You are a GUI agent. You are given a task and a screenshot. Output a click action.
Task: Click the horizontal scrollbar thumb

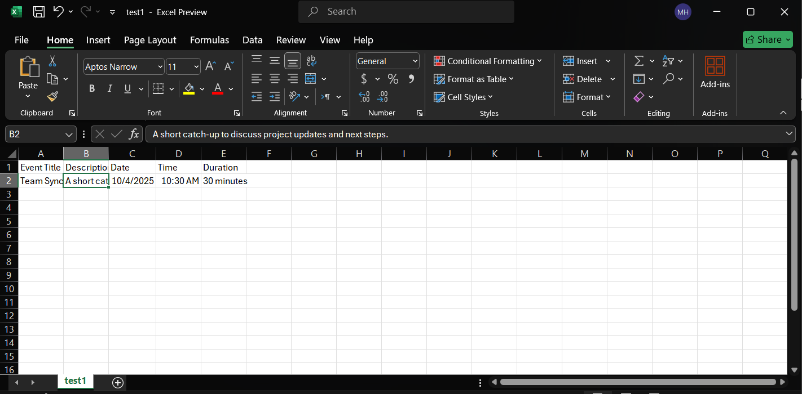click(638, 382)
